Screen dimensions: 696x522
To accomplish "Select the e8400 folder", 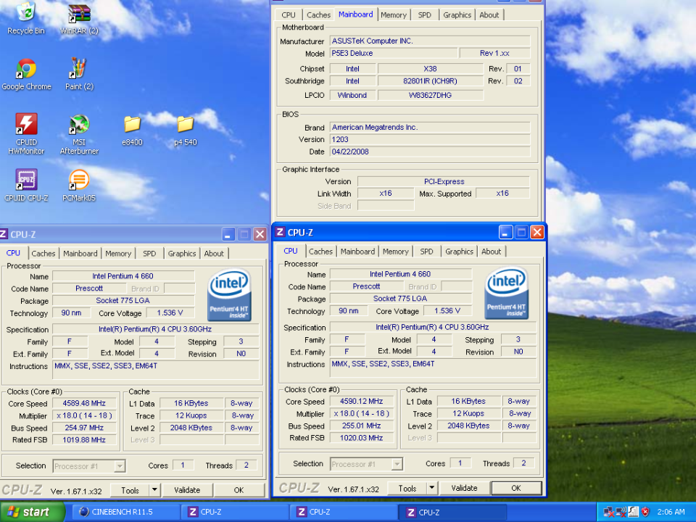I will pyautogui.click(x=132, y=130).
